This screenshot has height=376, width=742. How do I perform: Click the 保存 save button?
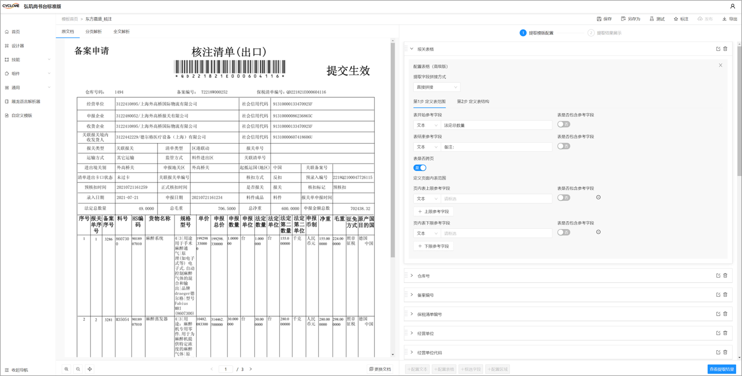604,19
